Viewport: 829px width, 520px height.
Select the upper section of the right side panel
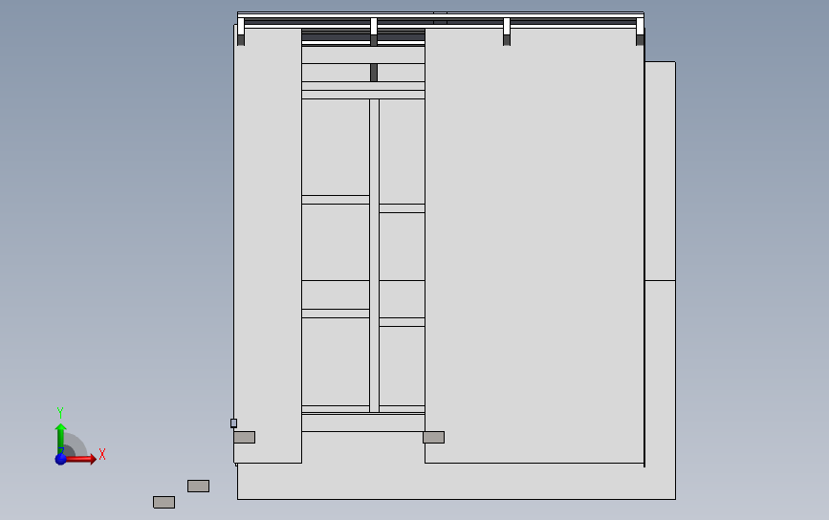tap(661, 171)
